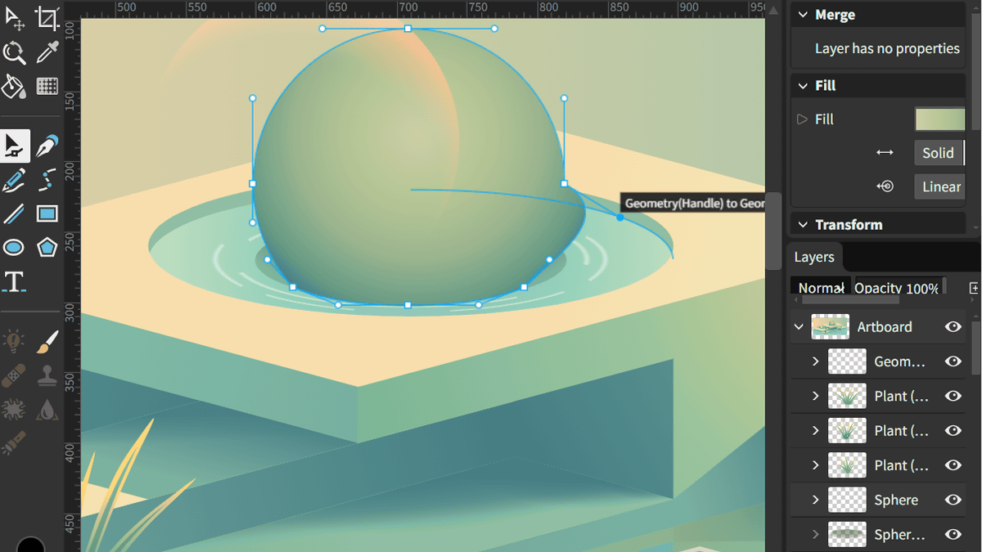Image resolution: width=982 pixels, height=552 pixels.
Task: Select the Text tool
Action: 15,281
